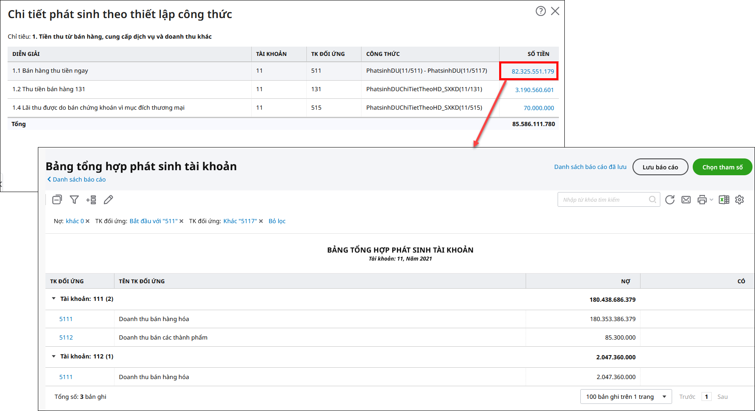
Task: Expand the print options arrow
Action: [711, 200]
